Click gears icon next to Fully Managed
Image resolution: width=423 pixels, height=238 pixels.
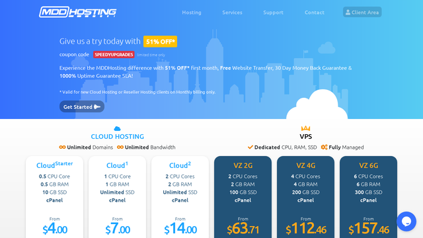click(324, 147)
